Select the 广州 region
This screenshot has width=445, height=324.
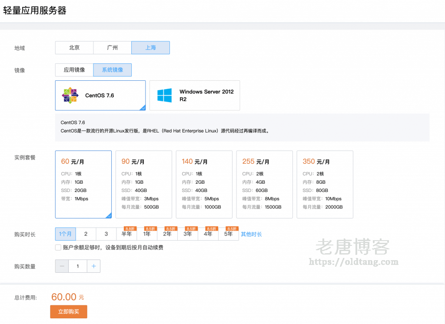112,47
